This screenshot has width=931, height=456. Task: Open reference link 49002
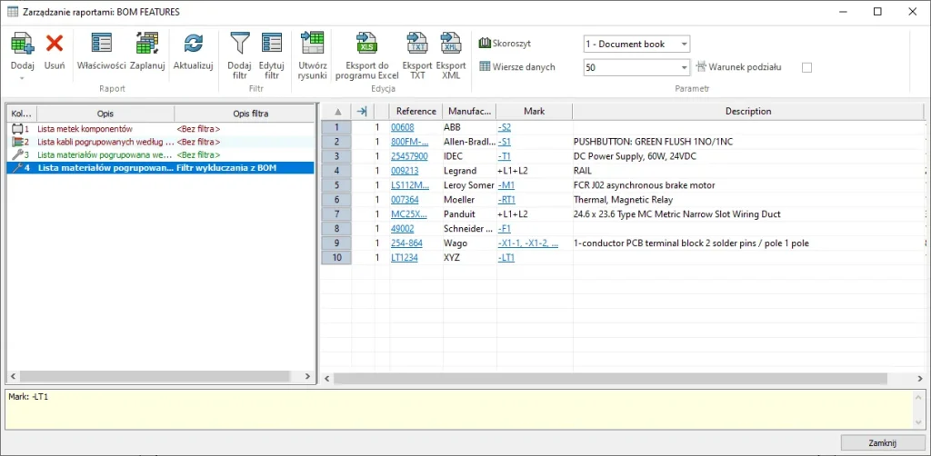403,228
